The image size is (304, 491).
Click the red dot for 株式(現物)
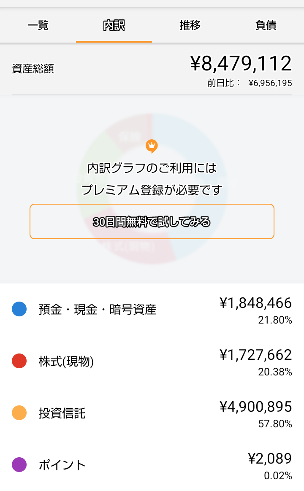pyautogui.click(x=19, y=361)
